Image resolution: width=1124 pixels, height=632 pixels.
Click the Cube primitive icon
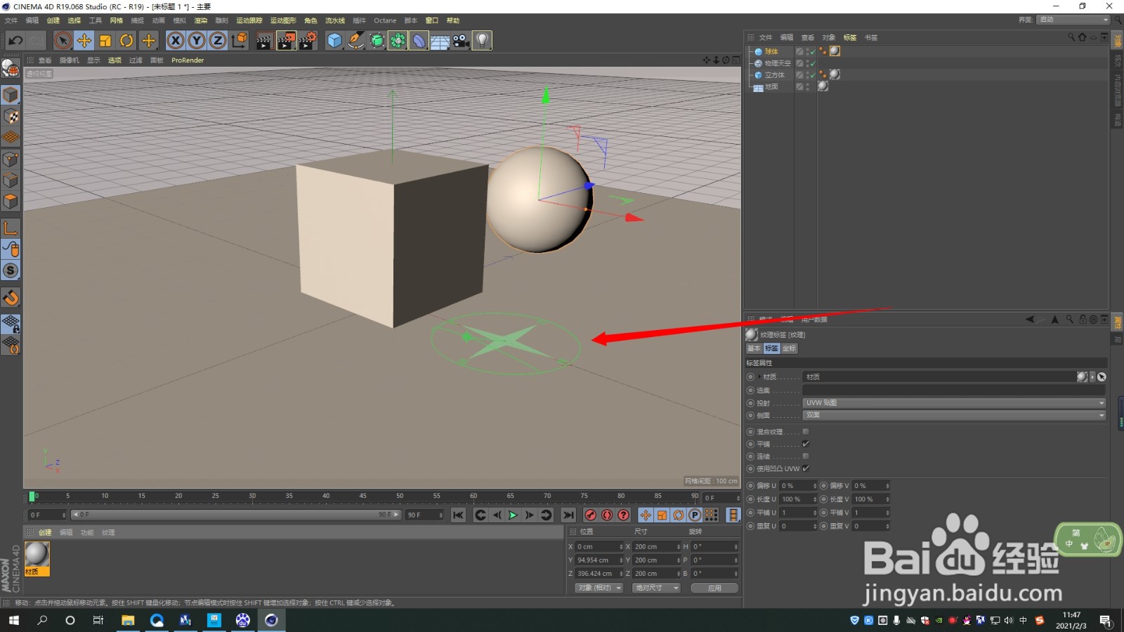[x=334, y=41]
